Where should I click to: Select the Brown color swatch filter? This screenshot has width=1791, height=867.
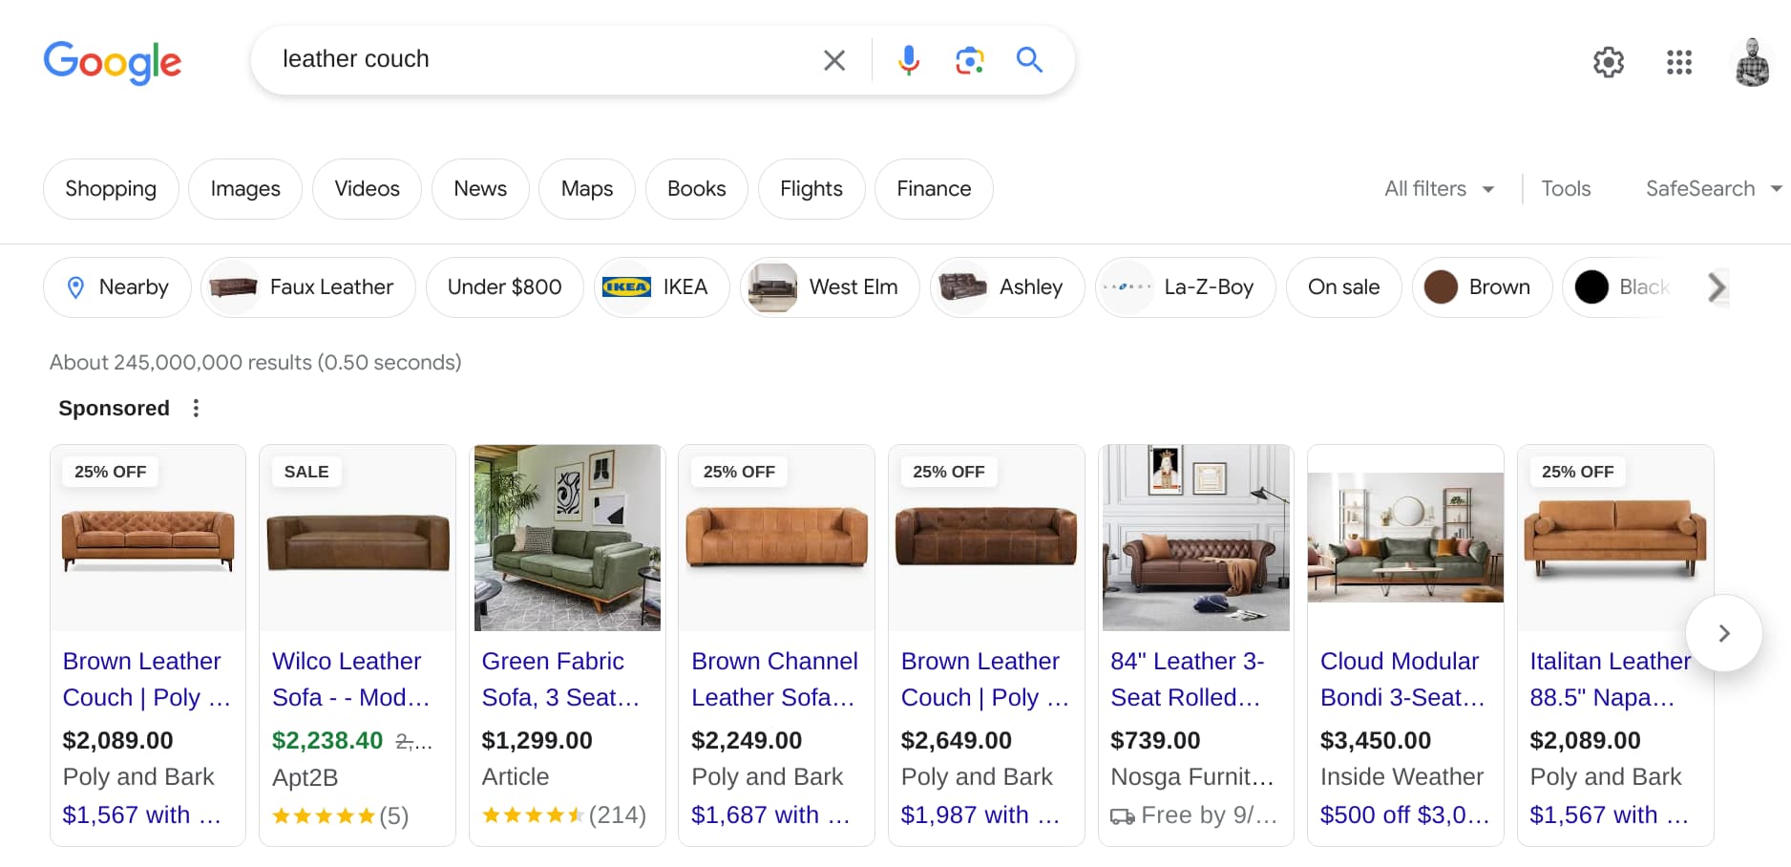[x=1482, y=287]
